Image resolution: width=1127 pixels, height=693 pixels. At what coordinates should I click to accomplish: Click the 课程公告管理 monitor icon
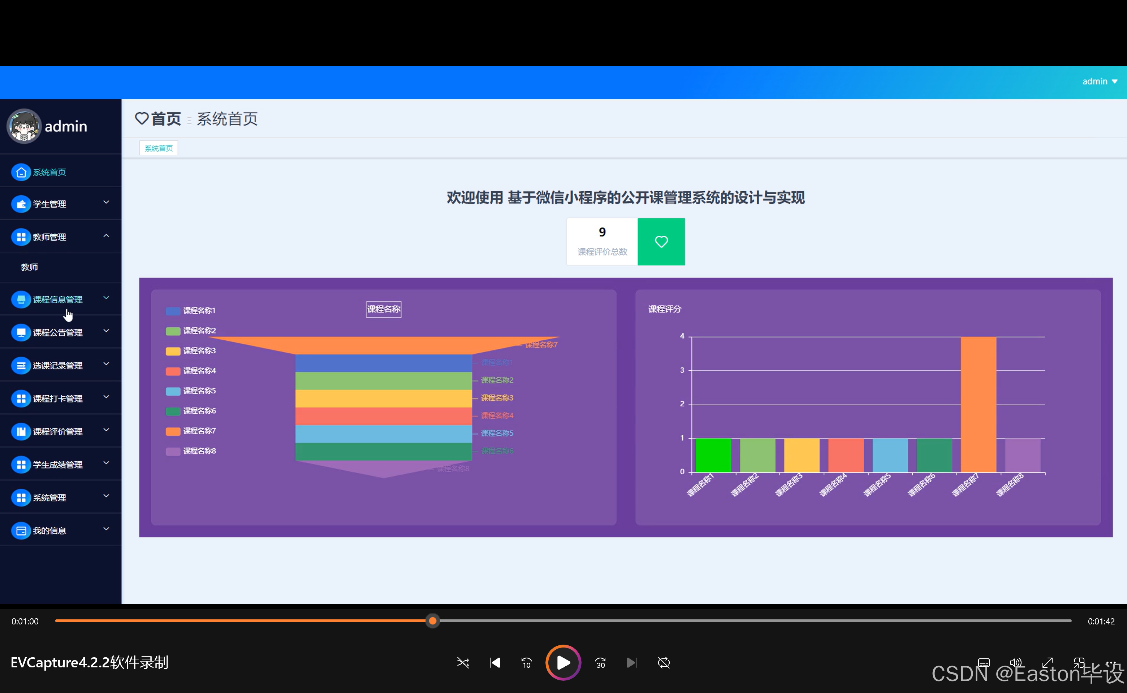[x=21, y=332]
